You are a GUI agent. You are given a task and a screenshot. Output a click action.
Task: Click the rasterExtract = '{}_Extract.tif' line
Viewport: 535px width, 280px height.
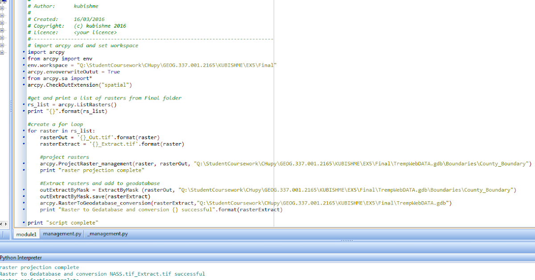(112, 144)
